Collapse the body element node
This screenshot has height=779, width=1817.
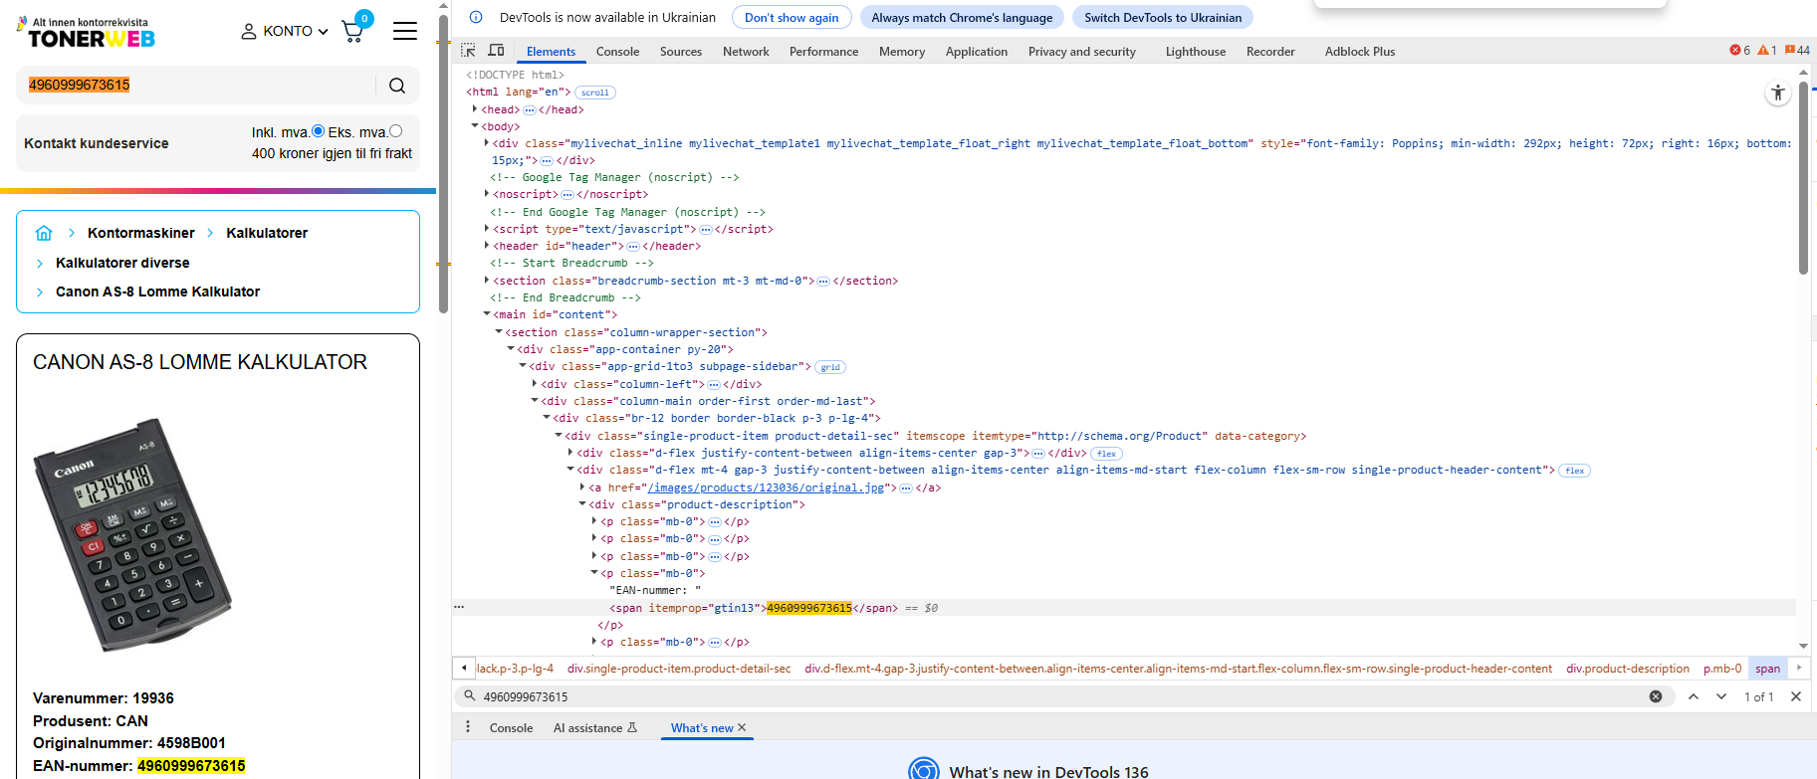[475, 126]
